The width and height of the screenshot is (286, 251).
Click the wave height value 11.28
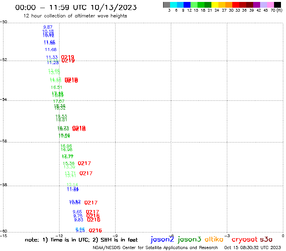(x=53, y=63)
